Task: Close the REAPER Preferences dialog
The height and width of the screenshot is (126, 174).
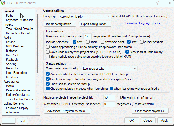Action: click(x=170, y=3)
